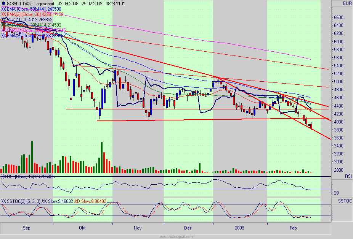Toggle the EMA(2) [Close, 20] indicator marker

pos(3,14)
